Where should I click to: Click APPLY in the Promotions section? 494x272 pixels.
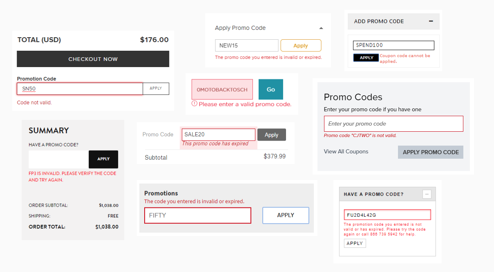coord(285,215)
